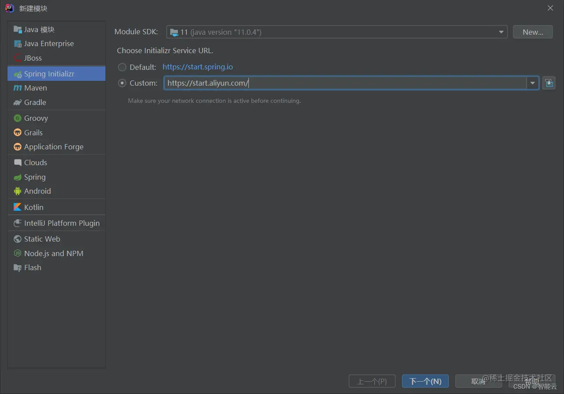Click the Application Forge icon
The height and width of the screenshot is (394, 564).
click(x=18, y=147)
